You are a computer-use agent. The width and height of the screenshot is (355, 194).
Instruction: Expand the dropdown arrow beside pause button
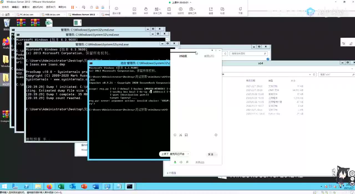pos(76,7)
